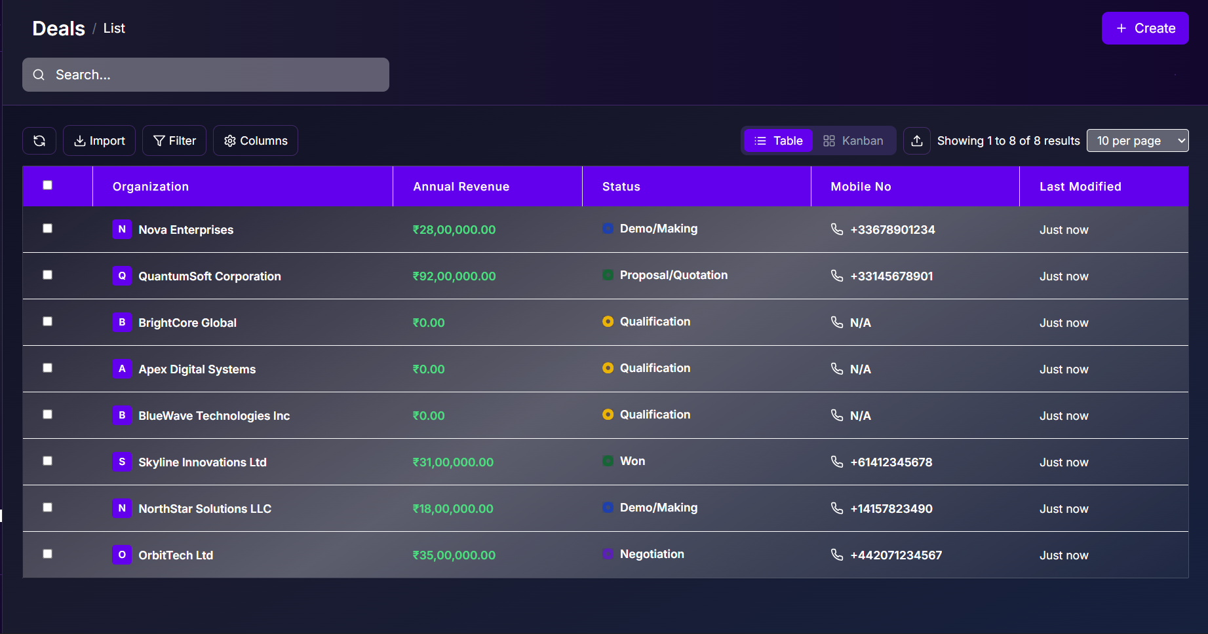
Task: Select the Table view tab
Action: (779, 141)
